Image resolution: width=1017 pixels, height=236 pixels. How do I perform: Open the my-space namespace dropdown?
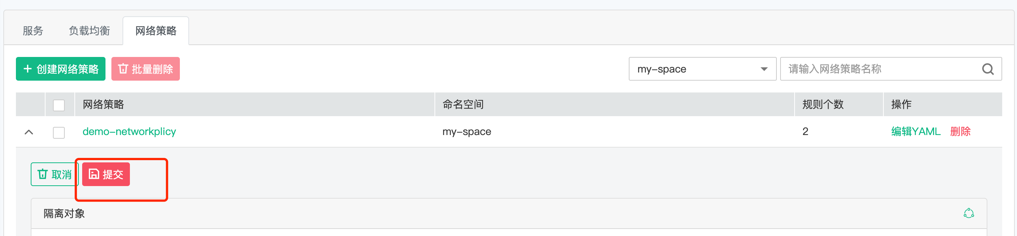click(702, 69)
